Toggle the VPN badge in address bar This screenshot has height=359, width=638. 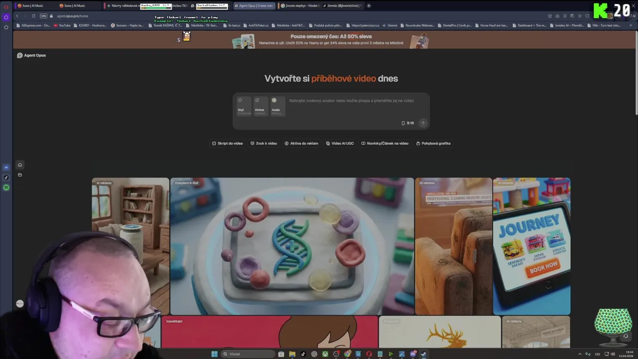click(x=43, y=16)
